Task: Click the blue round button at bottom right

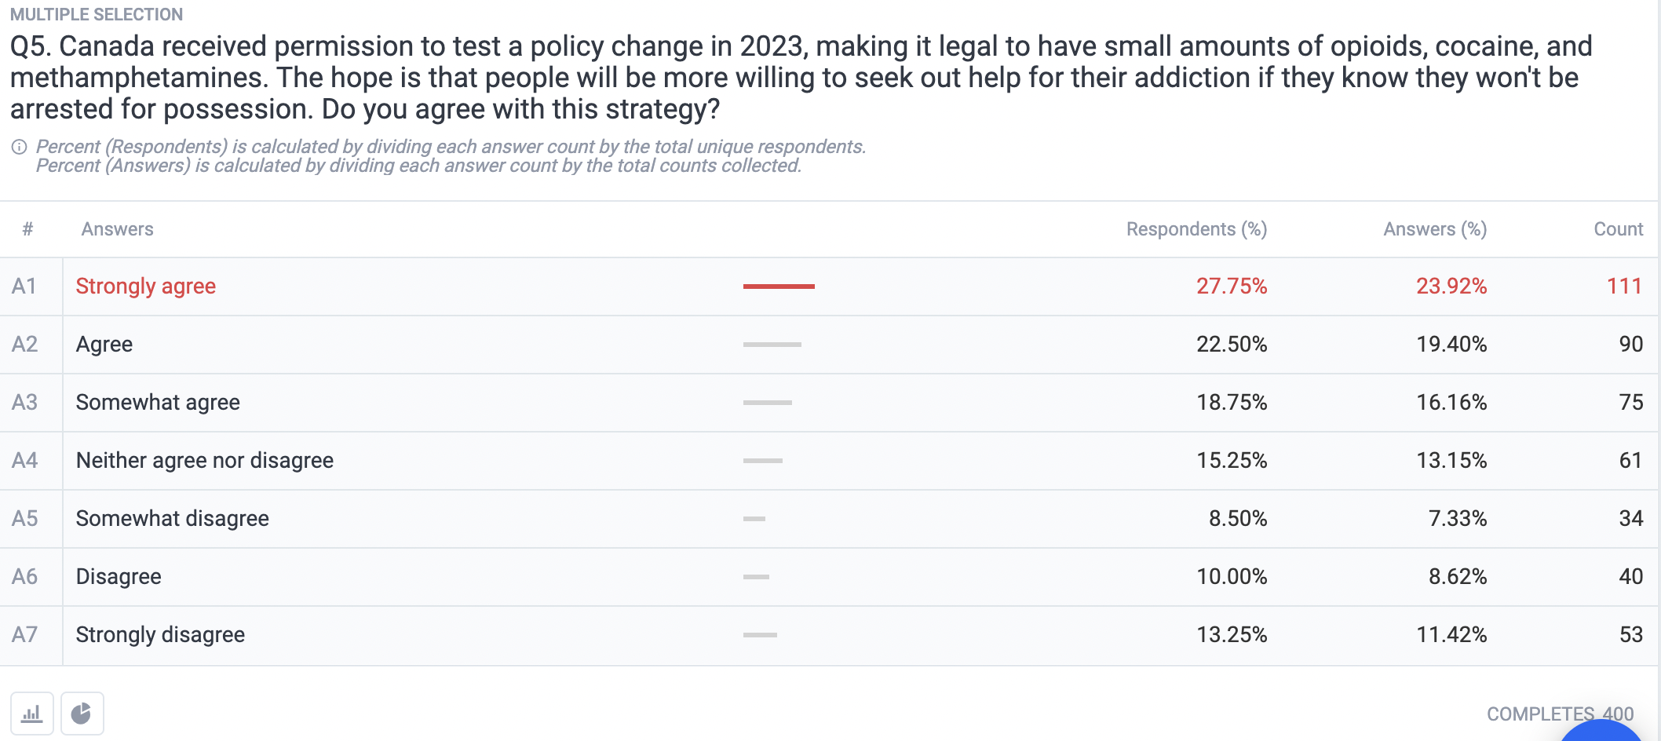Action: [x=1601, y=732]
